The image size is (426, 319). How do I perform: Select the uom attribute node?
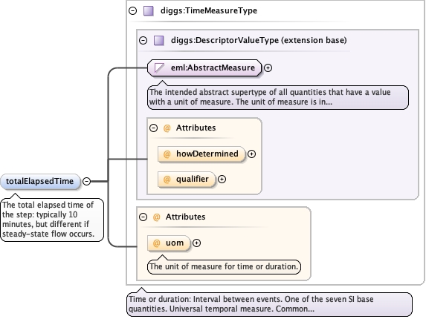(169, 243)
